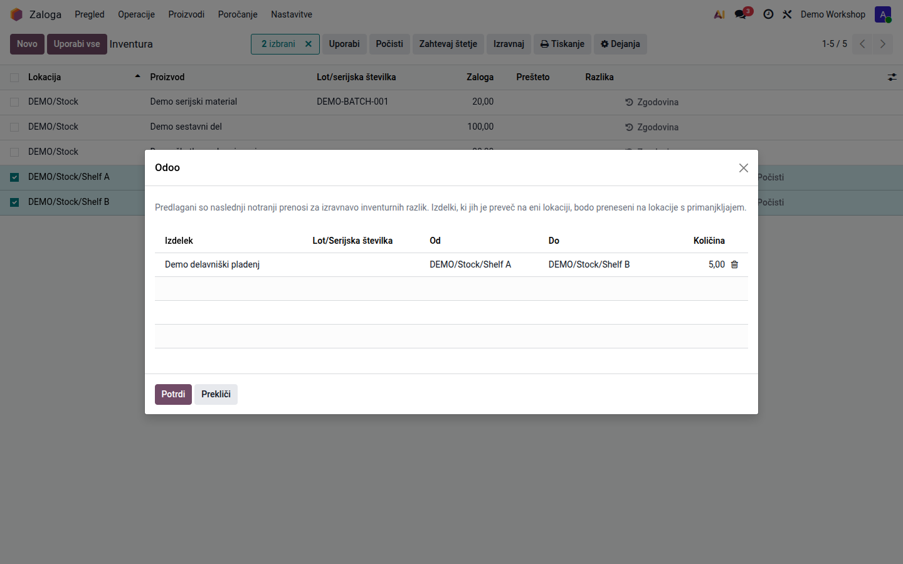The image size is (903, 564).
Task: Open the Operacije menu
Action: pyautogui.click(x=136, y=14)
